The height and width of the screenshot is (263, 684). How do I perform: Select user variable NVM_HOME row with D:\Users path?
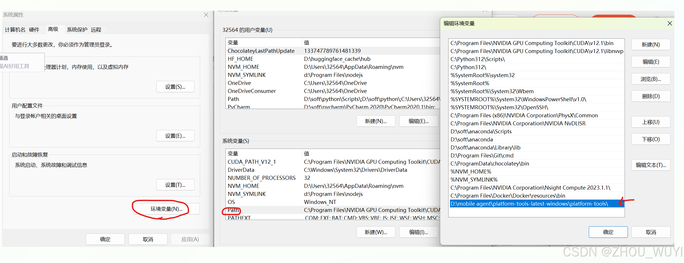333,67
